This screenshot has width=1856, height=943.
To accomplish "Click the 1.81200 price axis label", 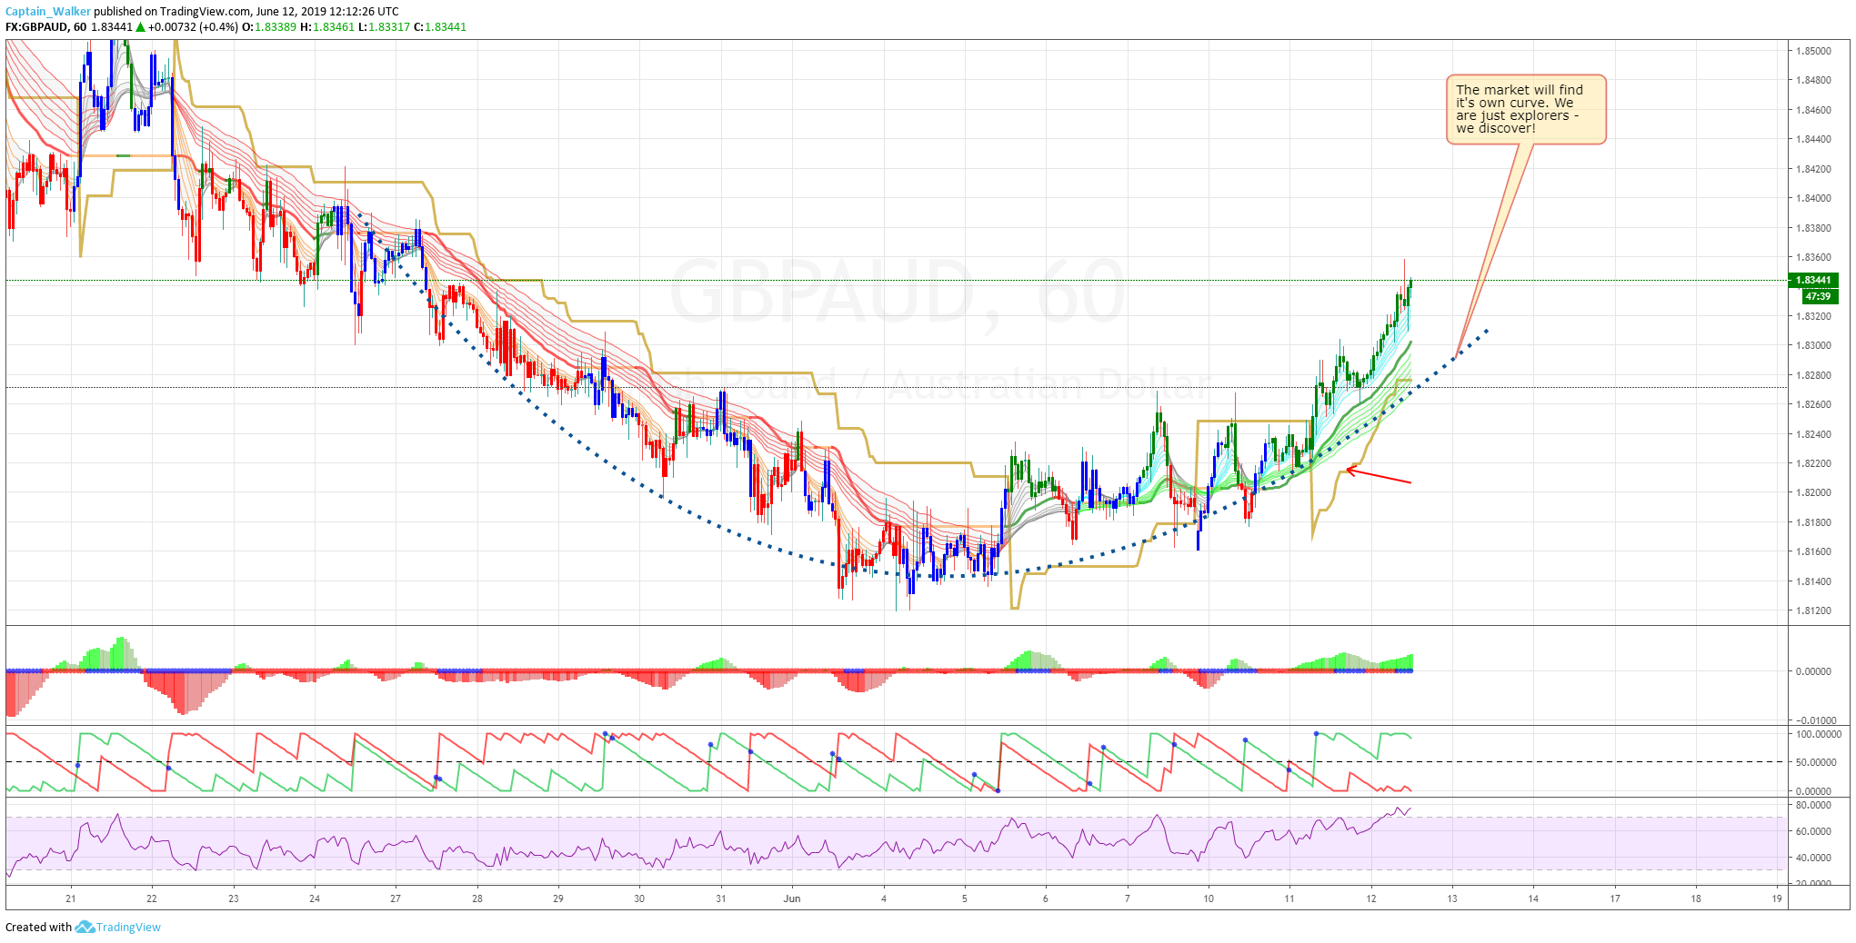I will pos(1813,610).
